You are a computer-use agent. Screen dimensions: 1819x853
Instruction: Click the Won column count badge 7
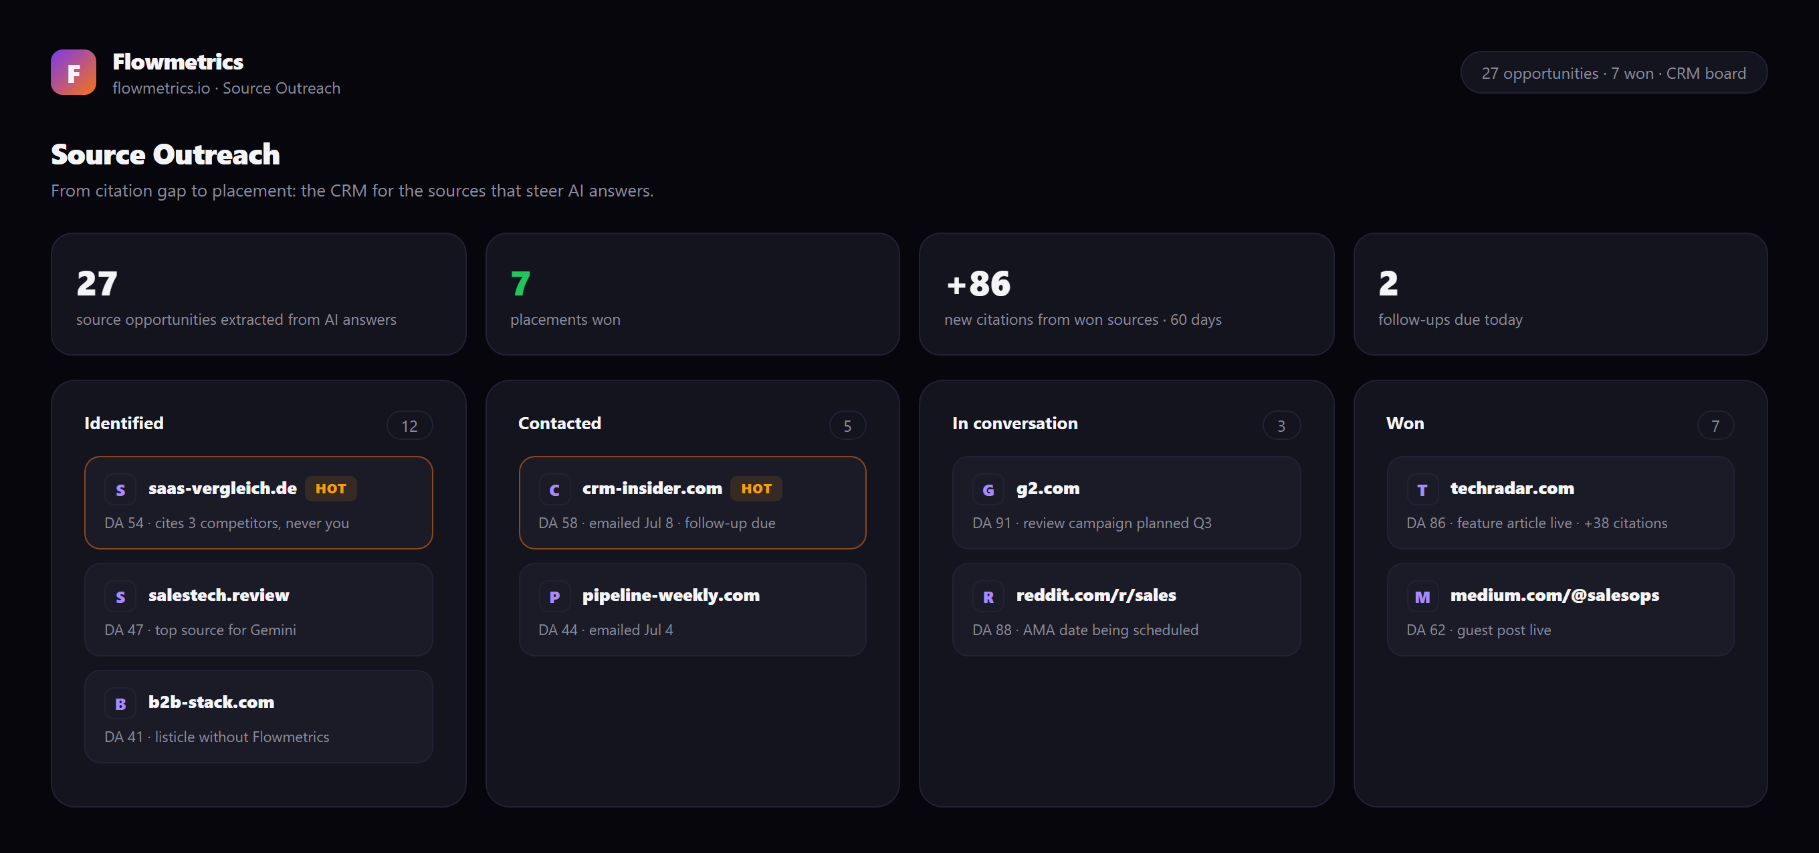(x=1715, y=426)
